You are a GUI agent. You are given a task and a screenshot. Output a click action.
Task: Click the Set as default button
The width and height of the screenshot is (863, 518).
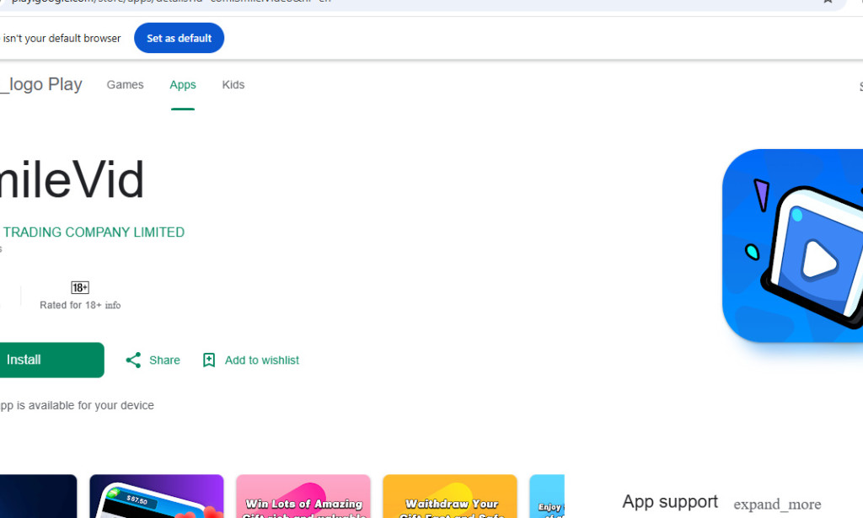pos(179,38)
